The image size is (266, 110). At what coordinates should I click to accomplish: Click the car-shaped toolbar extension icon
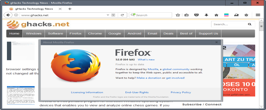coord(236,15)
